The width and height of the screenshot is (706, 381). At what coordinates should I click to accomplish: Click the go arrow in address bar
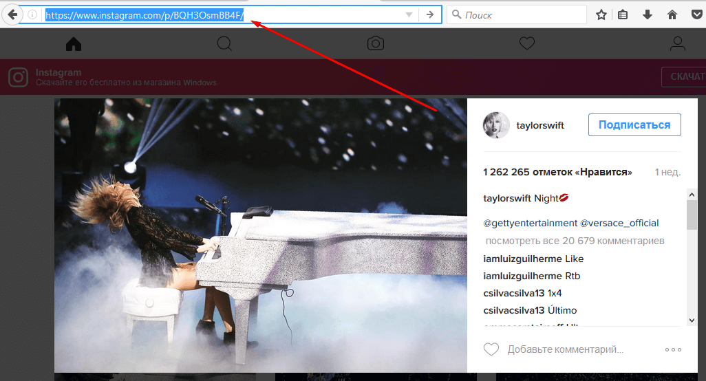click(x=430, y=14)
